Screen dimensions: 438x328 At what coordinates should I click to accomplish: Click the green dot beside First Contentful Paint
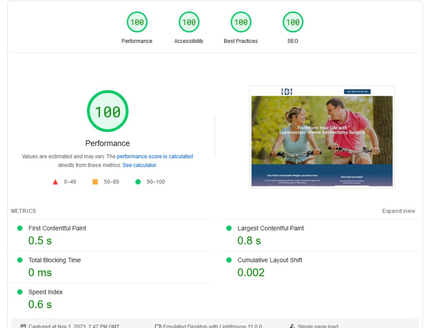coord(20,228)
